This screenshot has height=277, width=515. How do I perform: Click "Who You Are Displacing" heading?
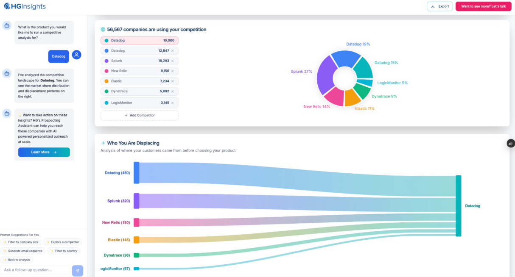(133, 143)
